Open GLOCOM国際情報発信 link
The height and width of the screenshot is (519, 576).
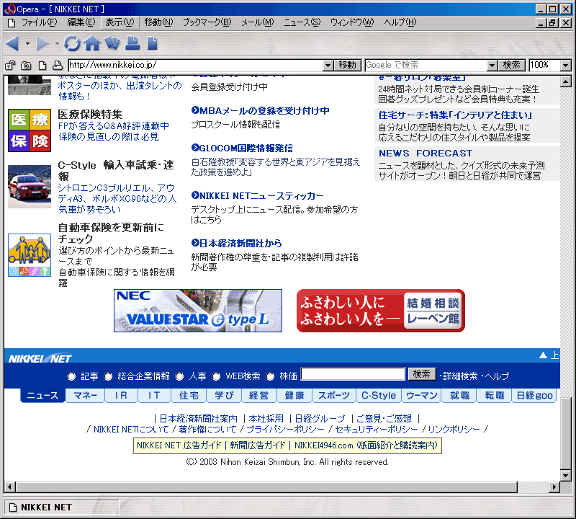[x=242, y=148]
